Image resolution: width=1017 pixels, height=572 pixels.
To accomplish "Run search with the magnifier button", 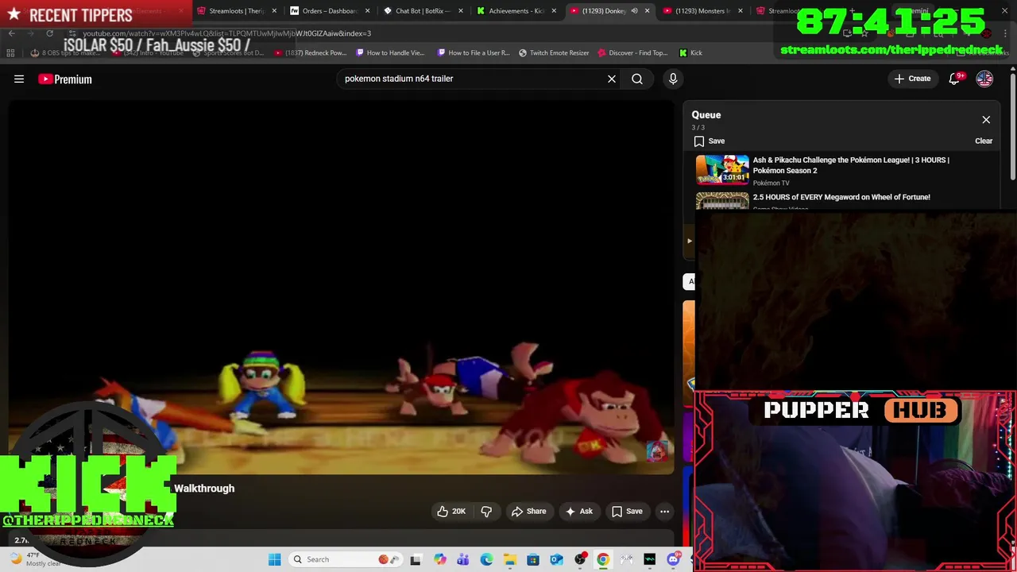I will [637, 79].
